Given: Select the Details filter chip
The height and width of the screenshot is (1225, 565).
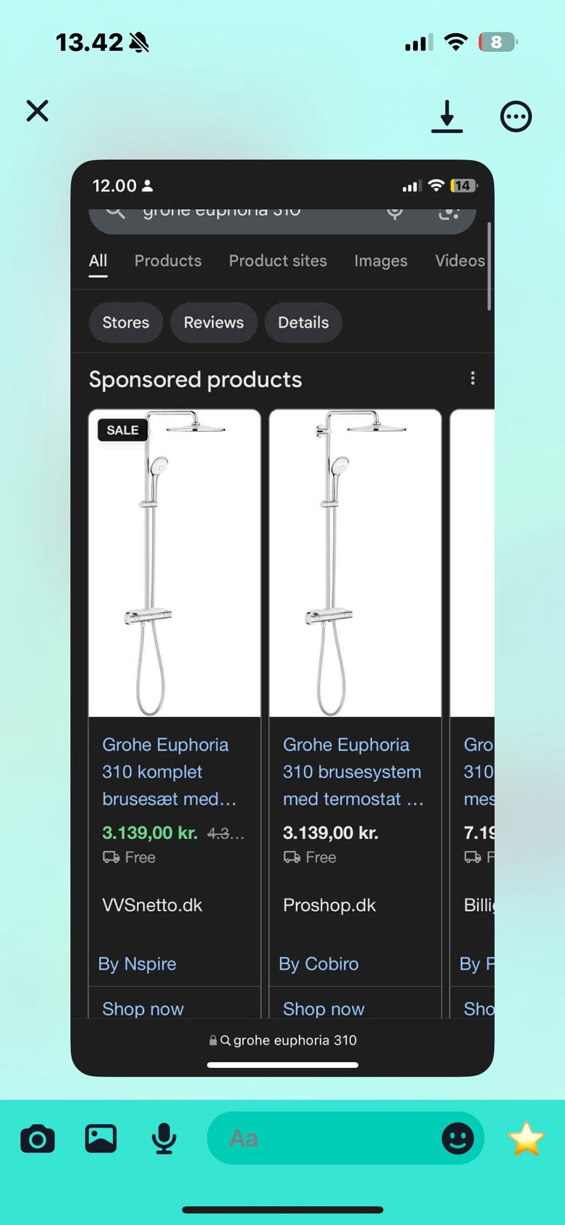Looking at the screenshot, I should [x=303, y=323].
